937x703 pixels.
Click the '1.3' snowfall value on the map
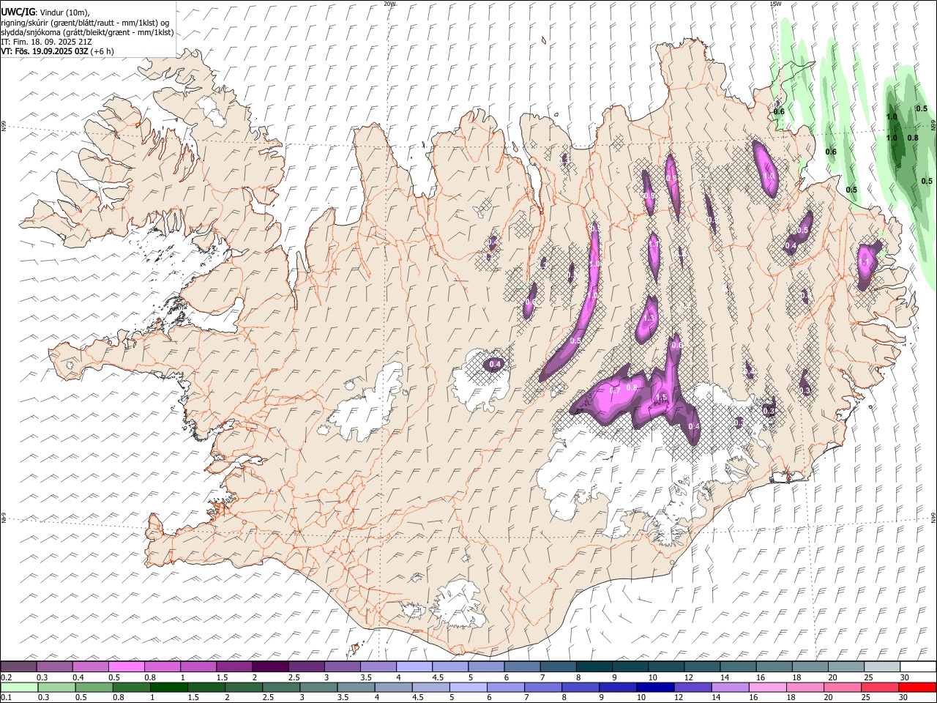tap(648, 319)
